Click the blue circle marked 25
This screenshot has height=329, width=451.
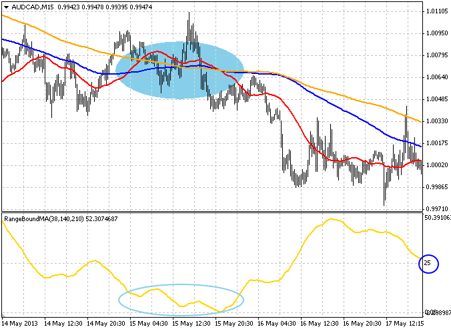[428, 264]
